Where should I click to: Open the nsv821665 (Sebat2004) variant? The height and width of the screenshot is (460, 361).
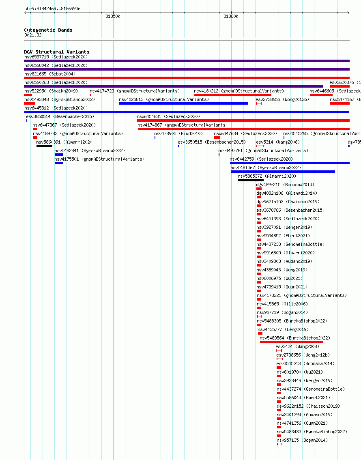pos(50,74)
